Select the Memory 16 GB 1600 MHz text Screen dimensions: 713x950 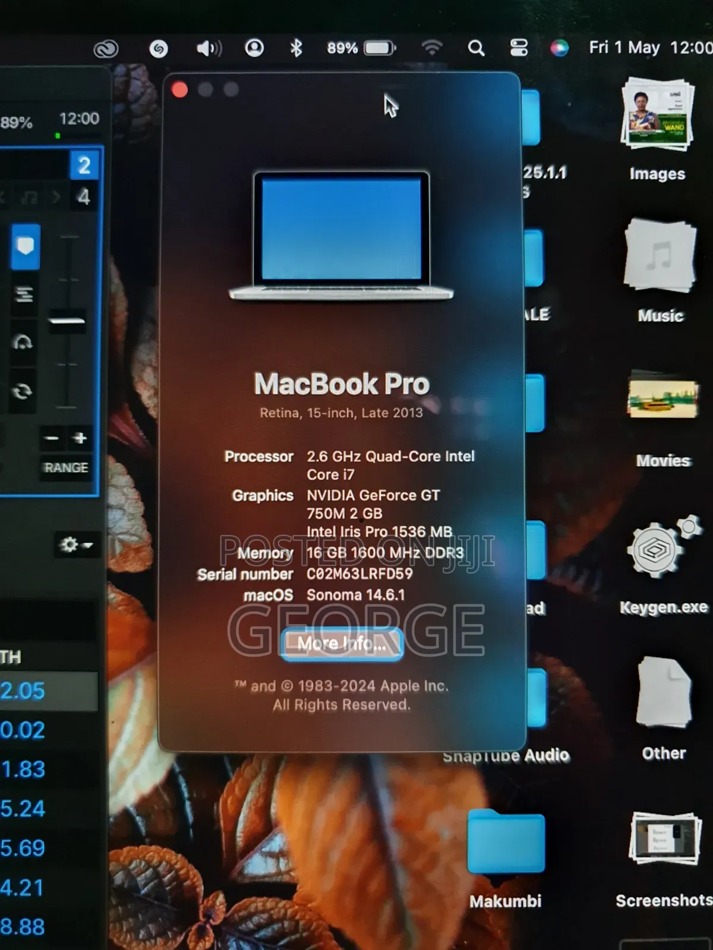pos(385,553)
